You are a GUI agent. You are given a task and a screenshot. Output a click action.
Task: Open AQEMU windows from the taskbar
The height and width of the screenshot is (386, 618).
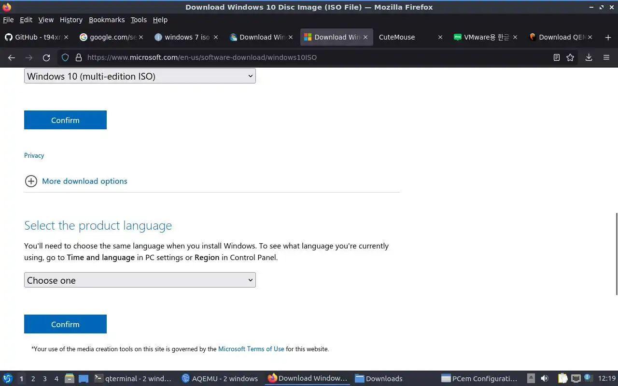[x=221, y=379]
